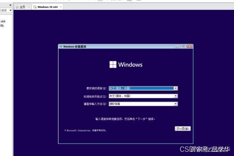The width and height of the screenshot is (234, 156).
Task: Click the 键盘和输入方法 label
Action: [95, 104]
